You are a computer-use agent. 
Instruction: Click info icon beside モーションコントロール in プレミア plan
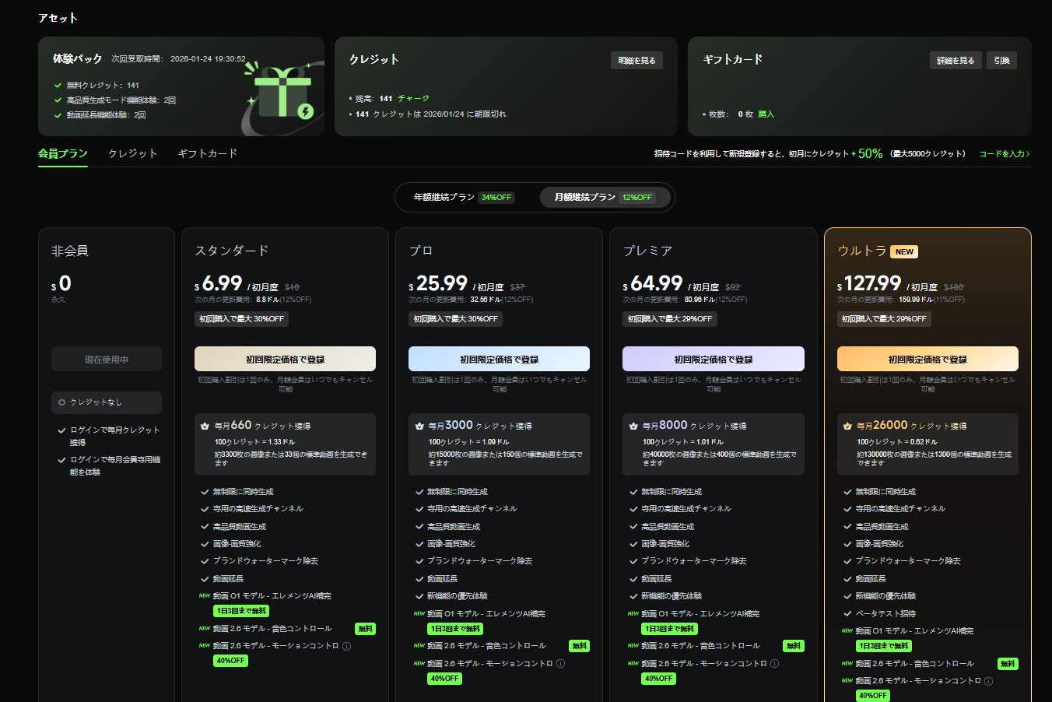(x=774, y=664)
